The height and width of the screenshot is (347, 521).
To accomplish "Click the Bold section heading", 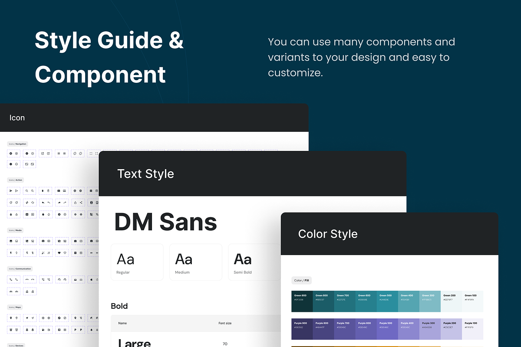I will pyautogui.click(x=119, y=306).
